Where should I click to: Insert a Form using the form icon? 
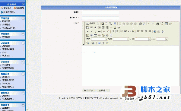pos(87,27)
